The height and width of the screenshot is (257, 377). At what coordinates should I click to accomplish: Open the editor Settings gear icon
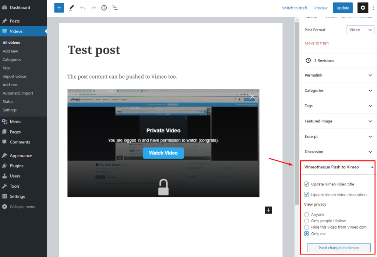click(x=363, y=7)
